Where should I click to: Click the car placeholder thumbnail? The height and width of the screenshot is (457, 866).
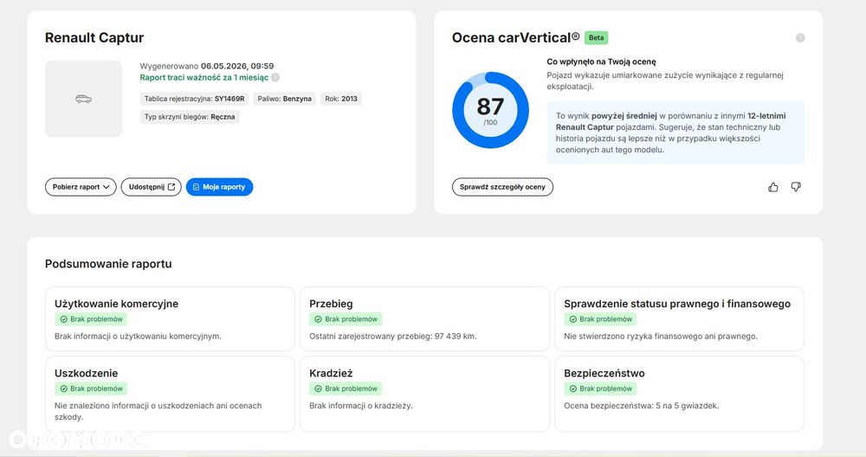pos(83,99)
